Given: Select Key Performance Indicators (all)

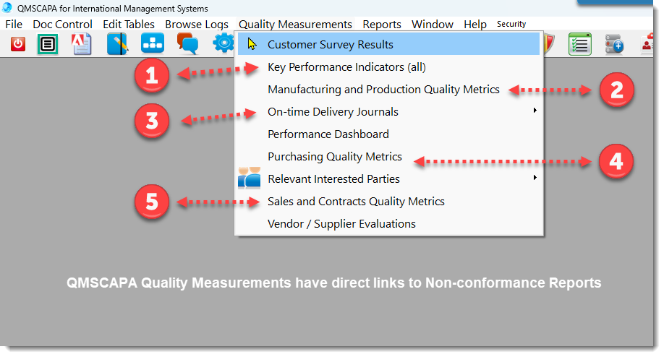Looking at the screenshot, I should [388, 66].
